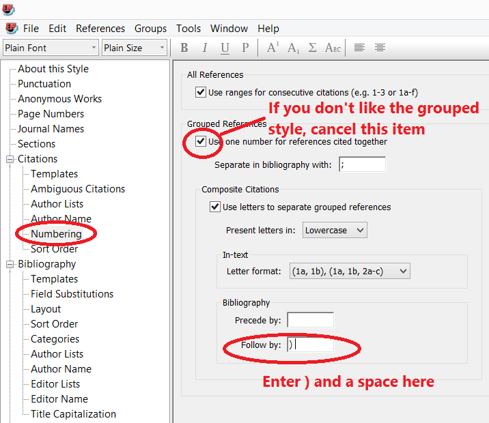Image resolution: width=489 pixels, height=423 pixels.
Task: Open the in-text Letter format dropdown
Action: point(349,271)
